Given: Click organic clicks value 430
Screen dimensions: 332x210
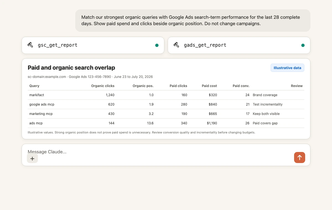Looking at the screenshot, I should 111,114.
